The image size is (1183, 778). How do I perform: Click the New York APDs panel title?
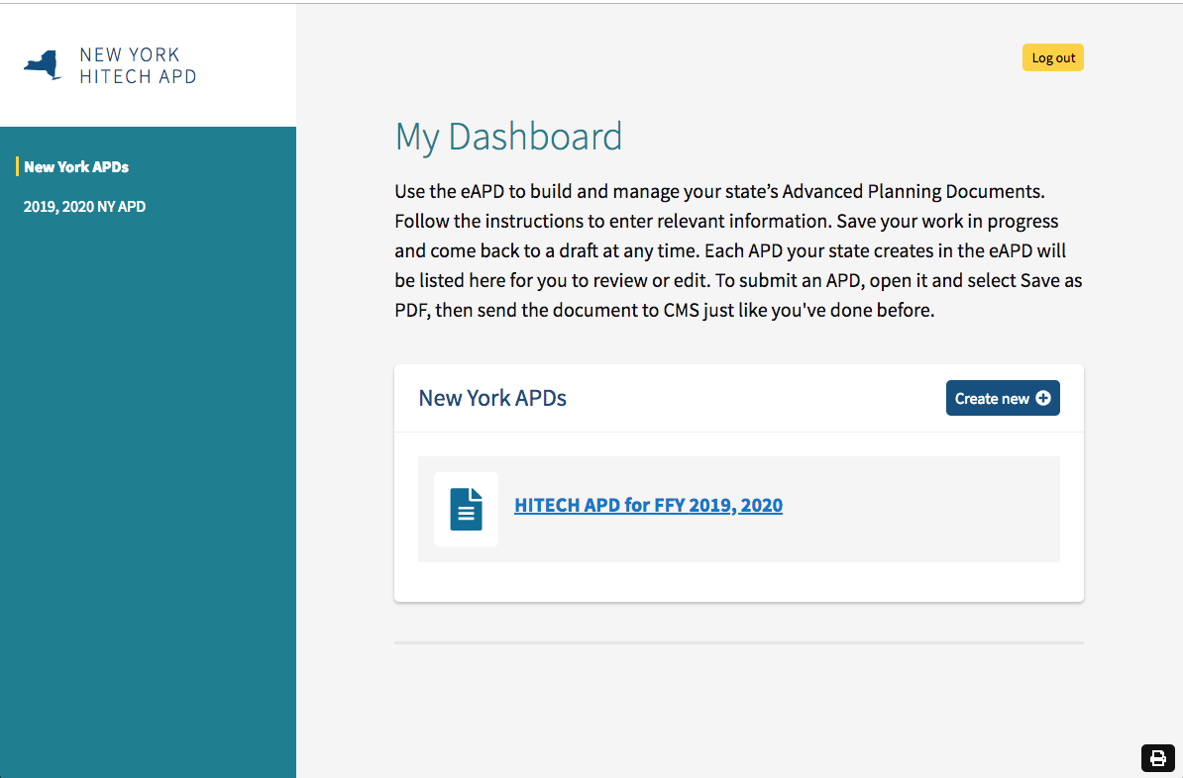click(492, 397)
